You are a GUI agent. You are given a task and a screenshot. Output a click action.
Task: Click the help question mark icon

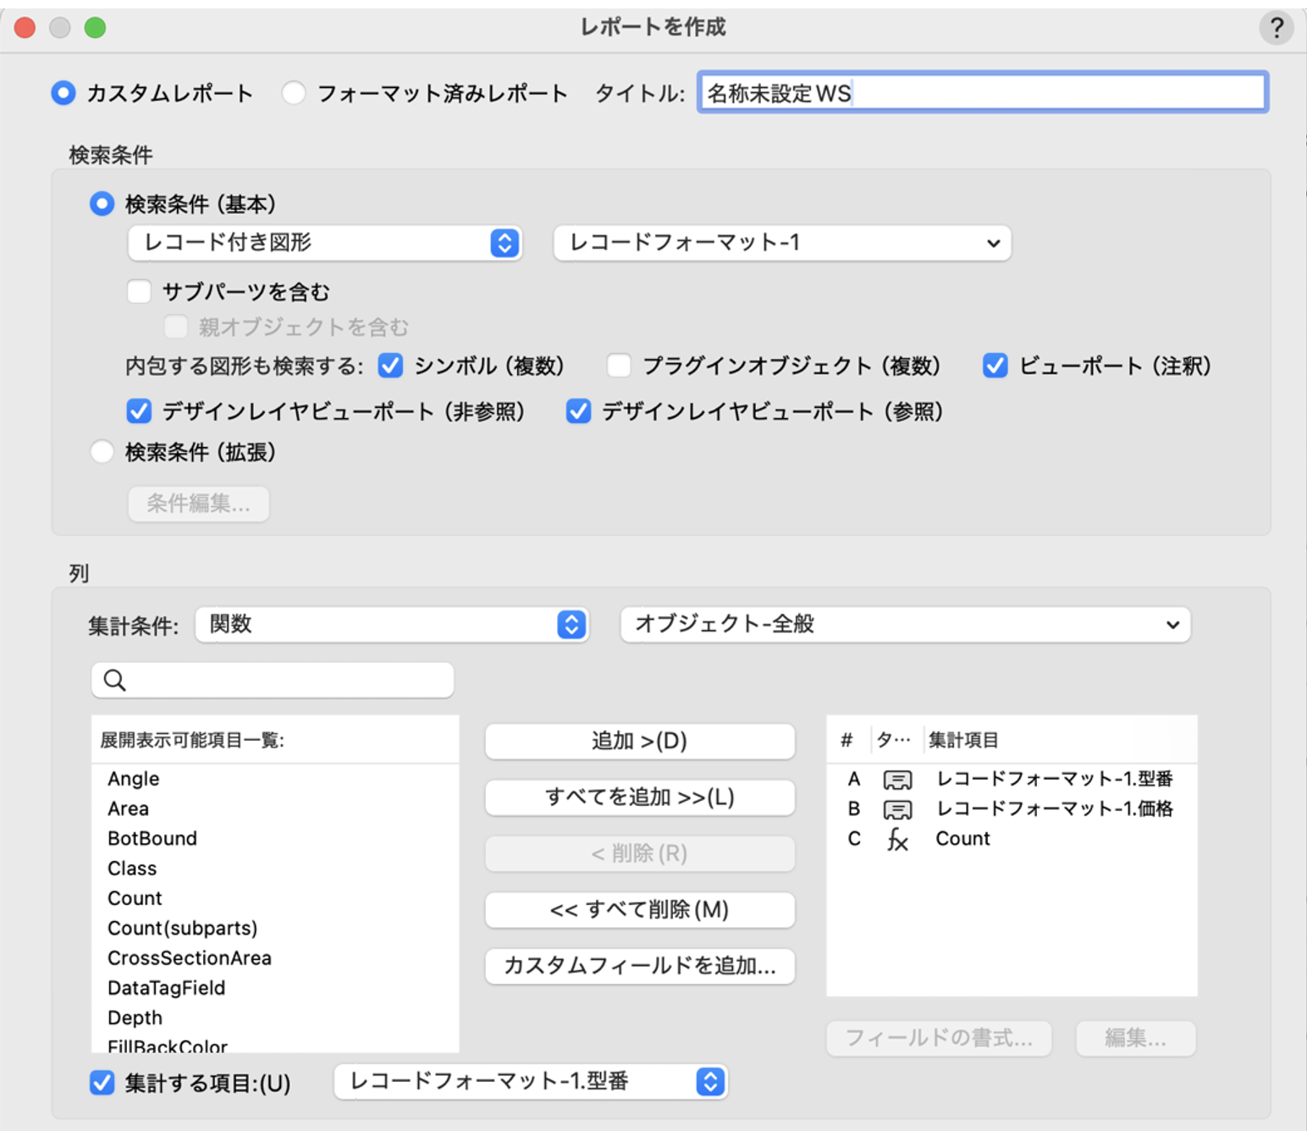(1276, 28)
